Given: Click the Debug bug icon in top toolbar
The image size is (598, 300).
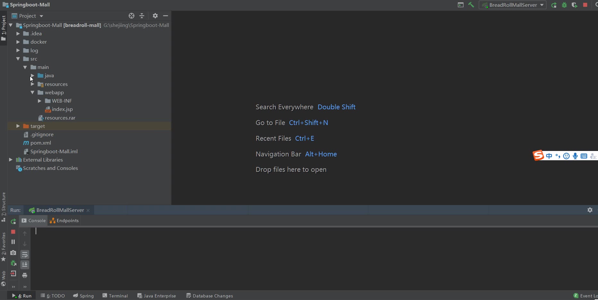Looking at the screenshot, I should click(564, 5).
